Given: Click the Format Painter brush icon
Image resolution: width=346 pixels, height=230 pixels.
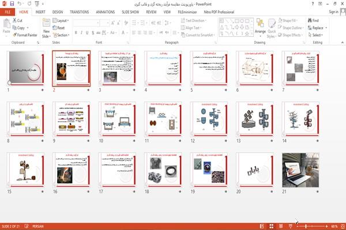Looking at the screenshot, I should tap(14, 35).
